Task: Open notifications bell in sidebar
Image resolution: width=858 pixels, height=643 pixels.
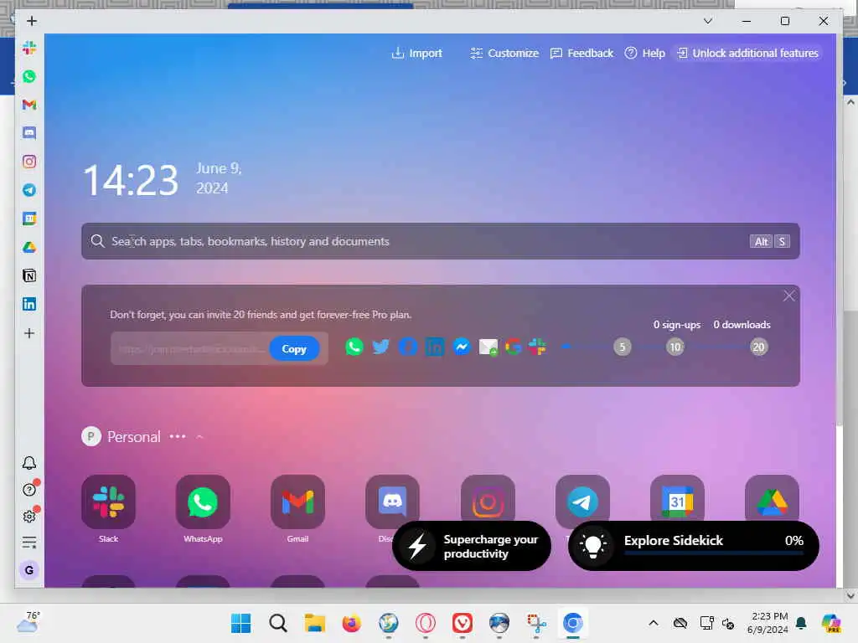Action: 29,463
